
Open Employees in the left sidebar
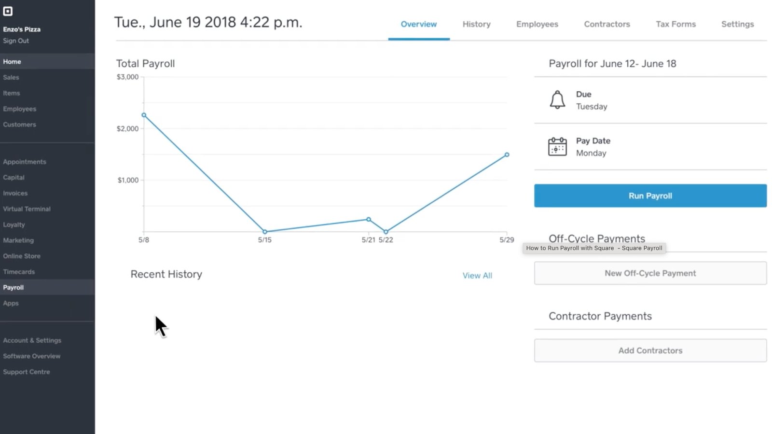(20, 109)
